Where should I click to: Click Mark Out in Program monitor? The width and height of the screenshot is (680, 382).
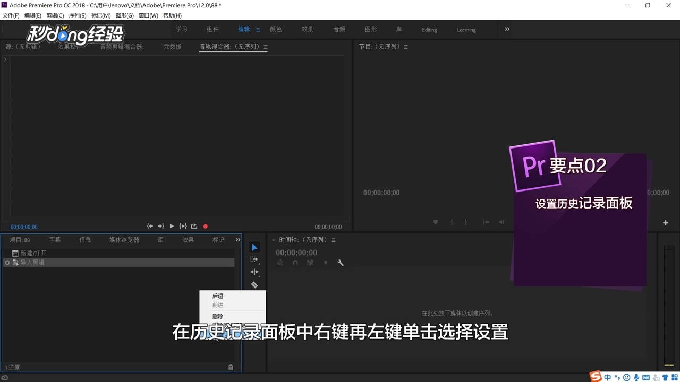(x=466, y=222)
